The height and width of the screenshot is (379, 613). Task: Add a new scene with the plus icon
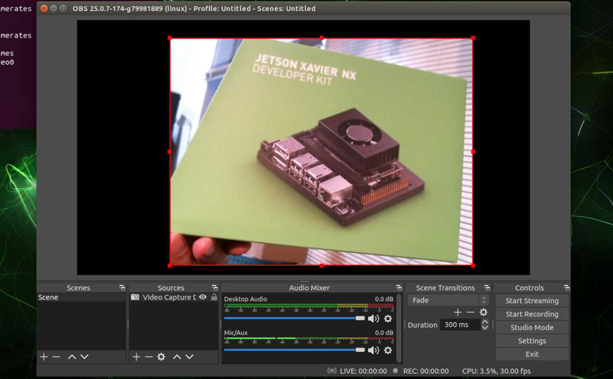click(x=44, y=357)
